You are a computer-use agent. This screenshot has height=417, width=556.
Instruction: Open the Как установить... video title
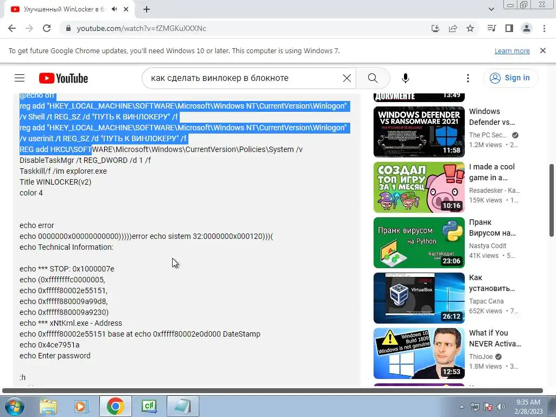pos(492,283)
